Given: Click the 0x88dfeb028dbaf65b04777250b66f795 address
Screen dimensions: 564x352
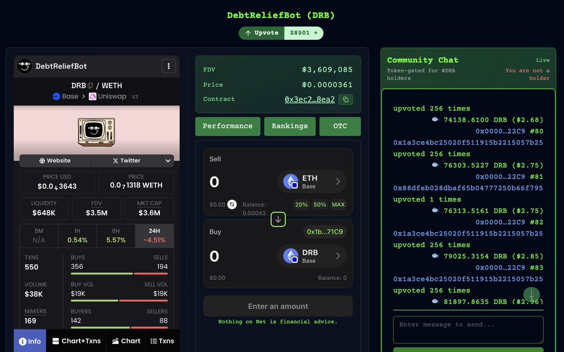Looking at the screenshot, I should [x=468, y=188].
